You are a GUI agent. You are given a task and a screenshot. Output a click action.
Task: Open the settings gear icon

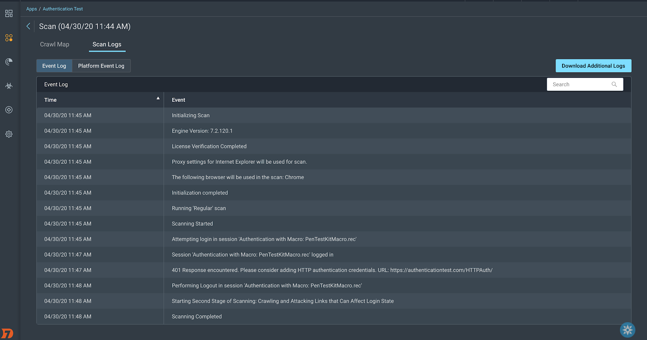(x=9, y=134)
